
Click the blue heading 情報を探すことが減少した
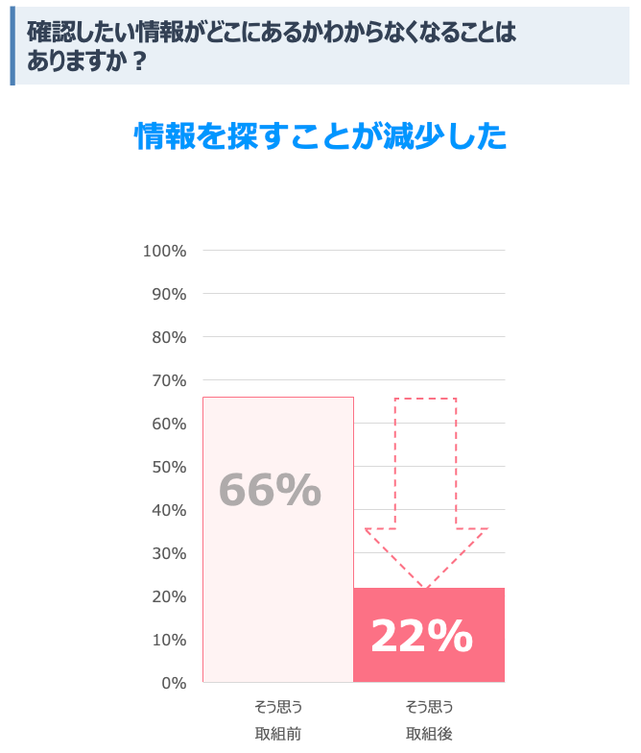[x=320, y=136]
